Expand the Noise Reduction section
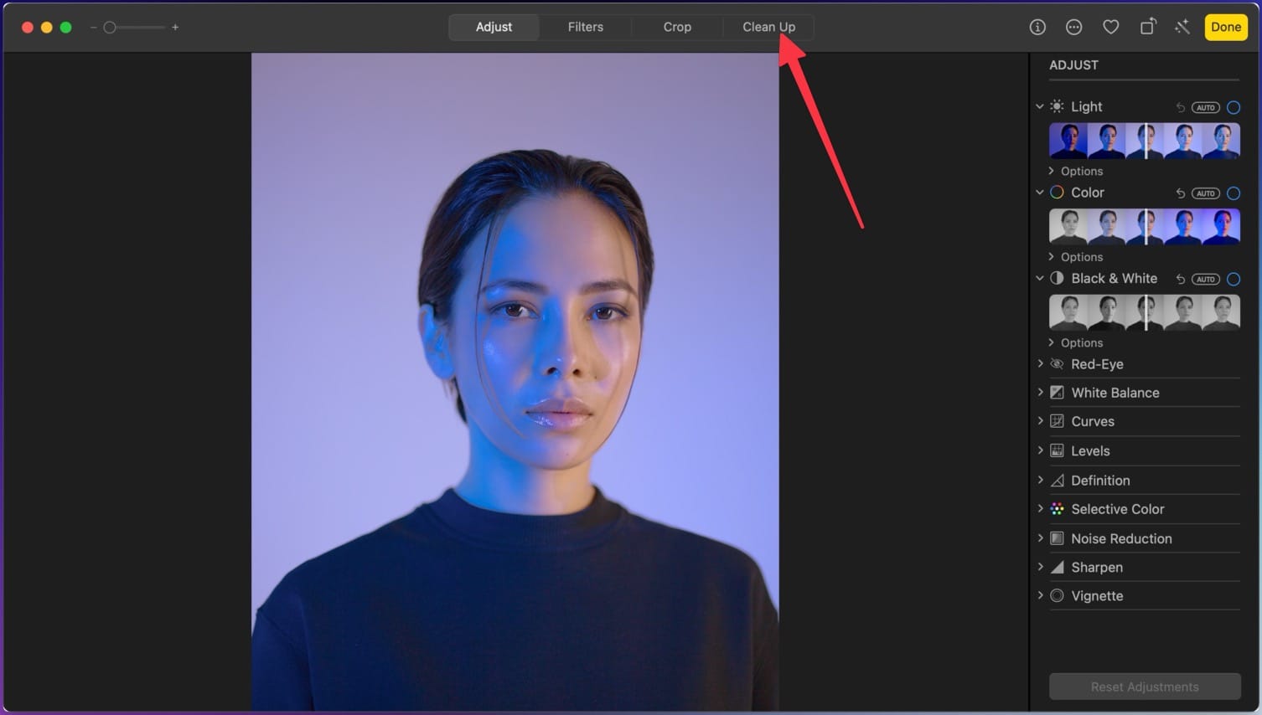The image size is (1262, 715). click(x=1039, y=538)
